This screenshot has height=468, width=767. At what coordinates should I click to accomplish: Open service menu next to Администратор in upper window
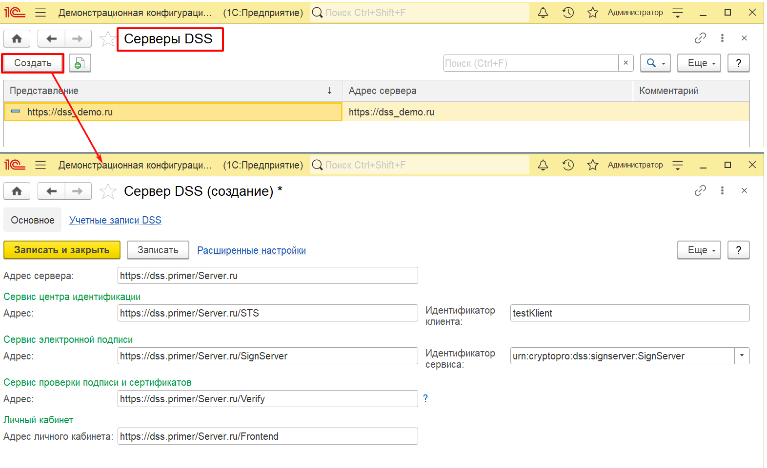[x=678, y=13]
